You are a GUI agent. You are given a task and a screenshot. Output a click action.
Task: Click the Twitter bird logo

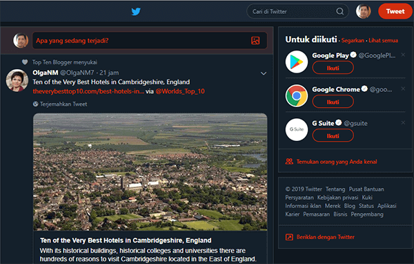(x=136, y=11)
